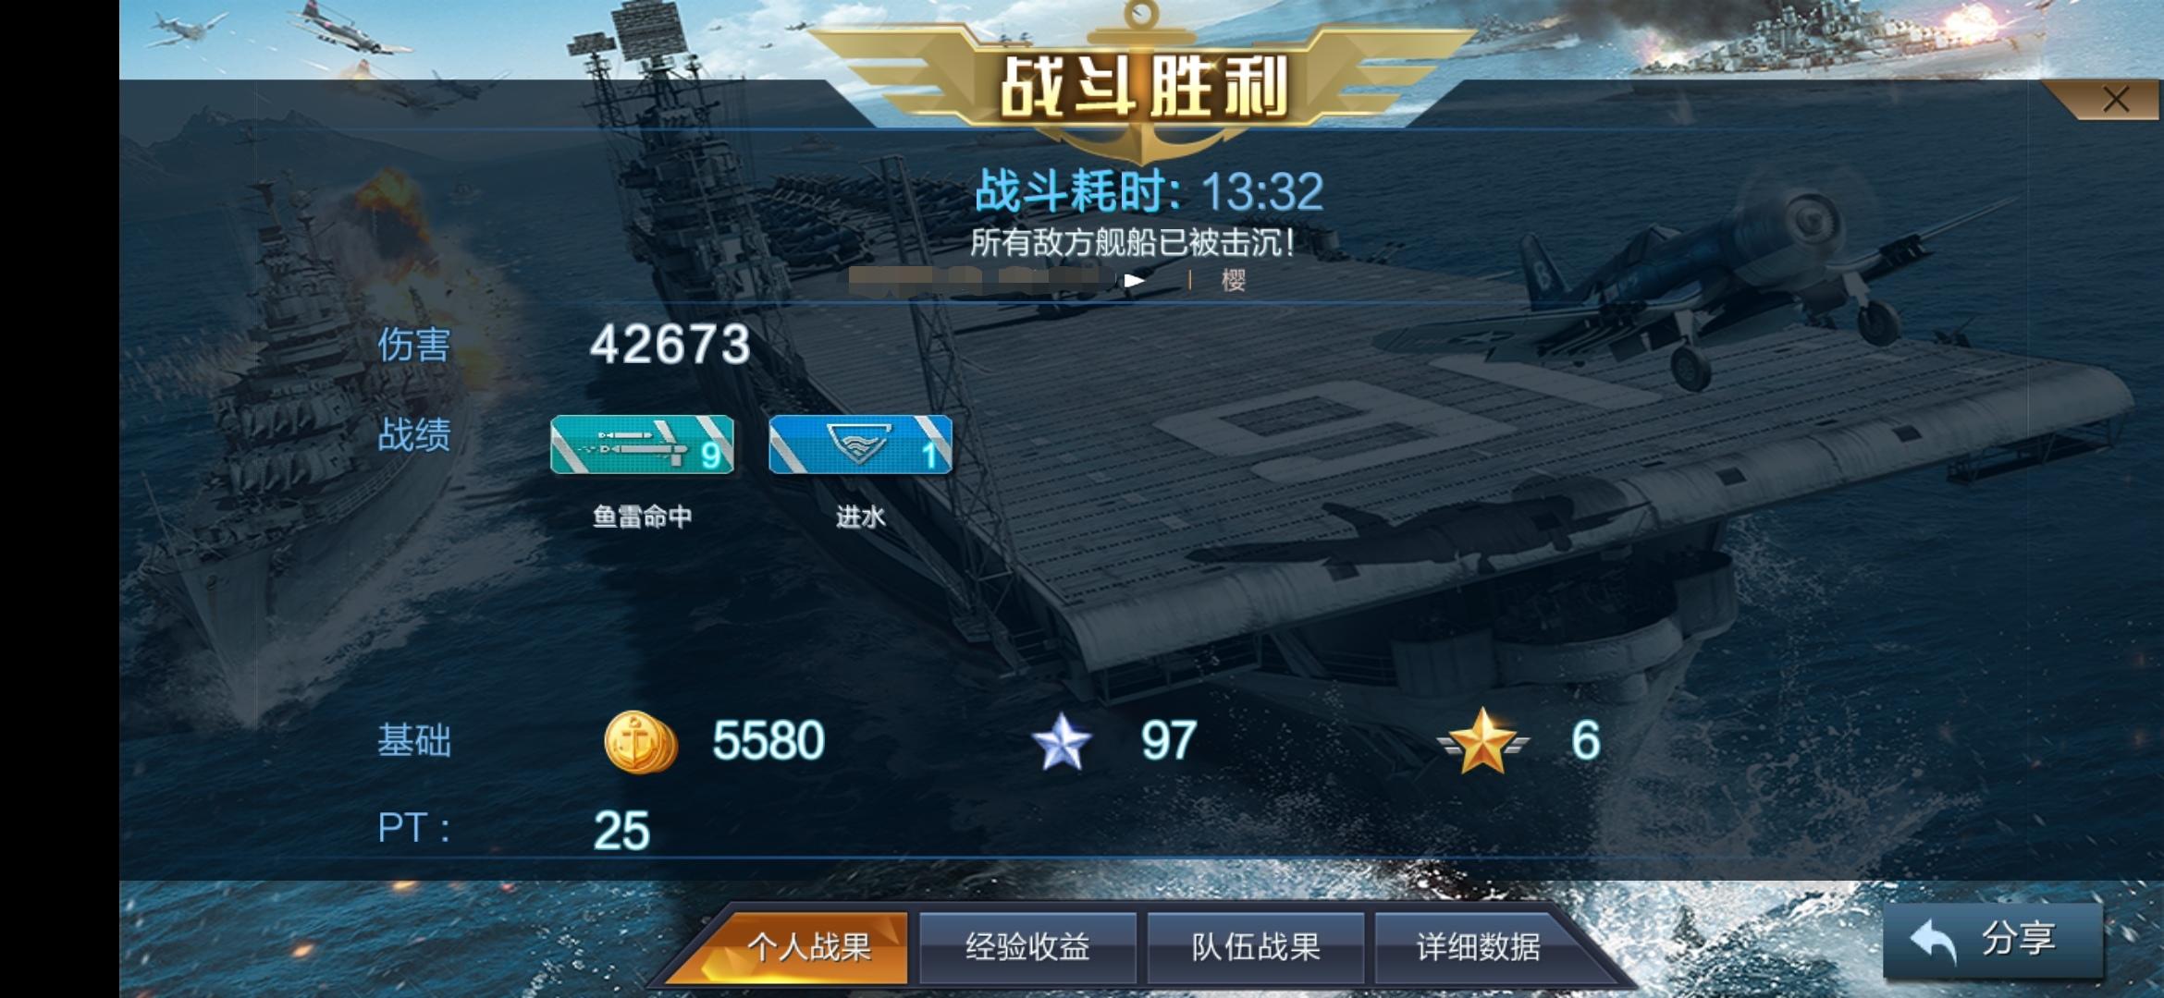This screenshot has height=998, width=2164.
Task: Tap the flooding (进水) achievement badge
Action: click(x=860, y=444)
